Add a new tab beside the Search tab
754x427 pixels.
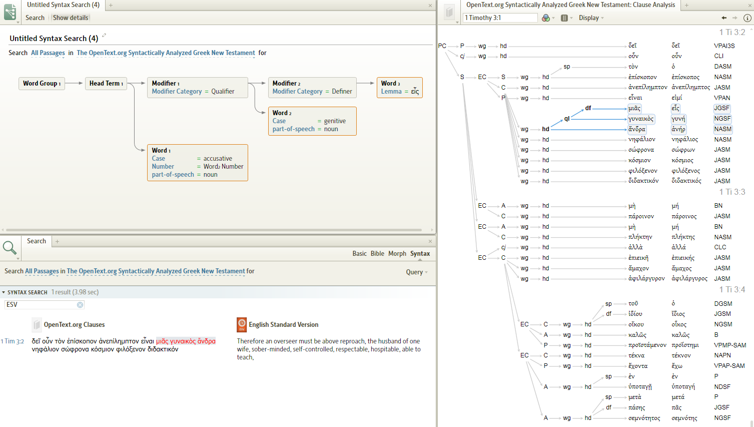pyautogui.click(x=58, y=241)
